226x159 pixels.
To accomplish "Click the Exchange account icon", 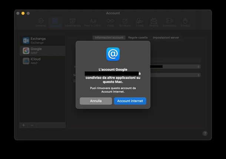I will pyautogui.click(x=26, y=40).
